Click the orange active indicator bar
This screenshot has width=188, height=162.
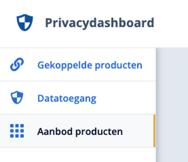pyautogui.click(x=154, y=131)
